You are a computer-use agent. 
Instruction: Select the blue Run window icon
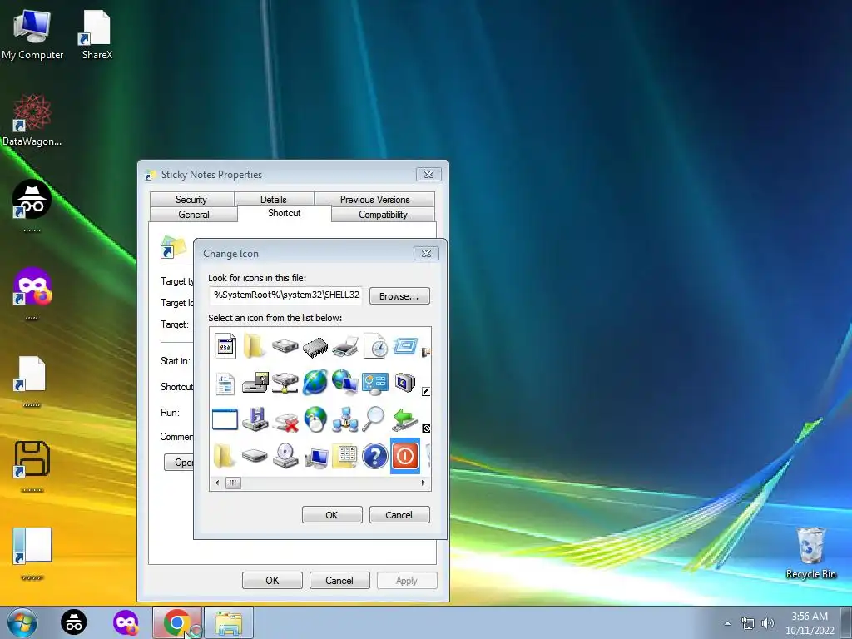pyautogui.click(x=405, y=346)
